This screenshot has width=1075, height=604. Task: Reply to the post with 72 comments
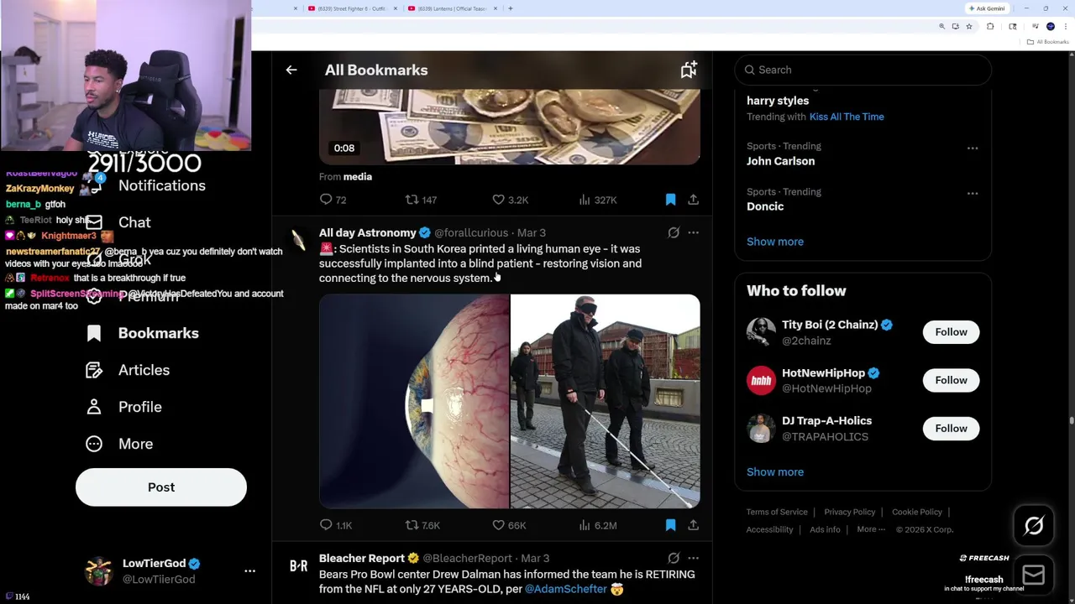pyautogui.click(x=333, y=200)
